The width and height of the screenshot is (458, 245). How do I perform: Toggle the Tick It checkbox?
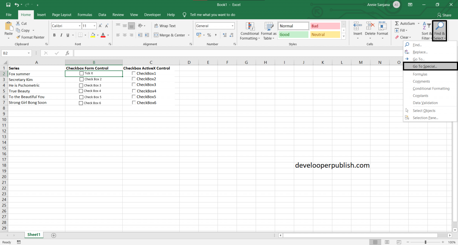[81, 73]
